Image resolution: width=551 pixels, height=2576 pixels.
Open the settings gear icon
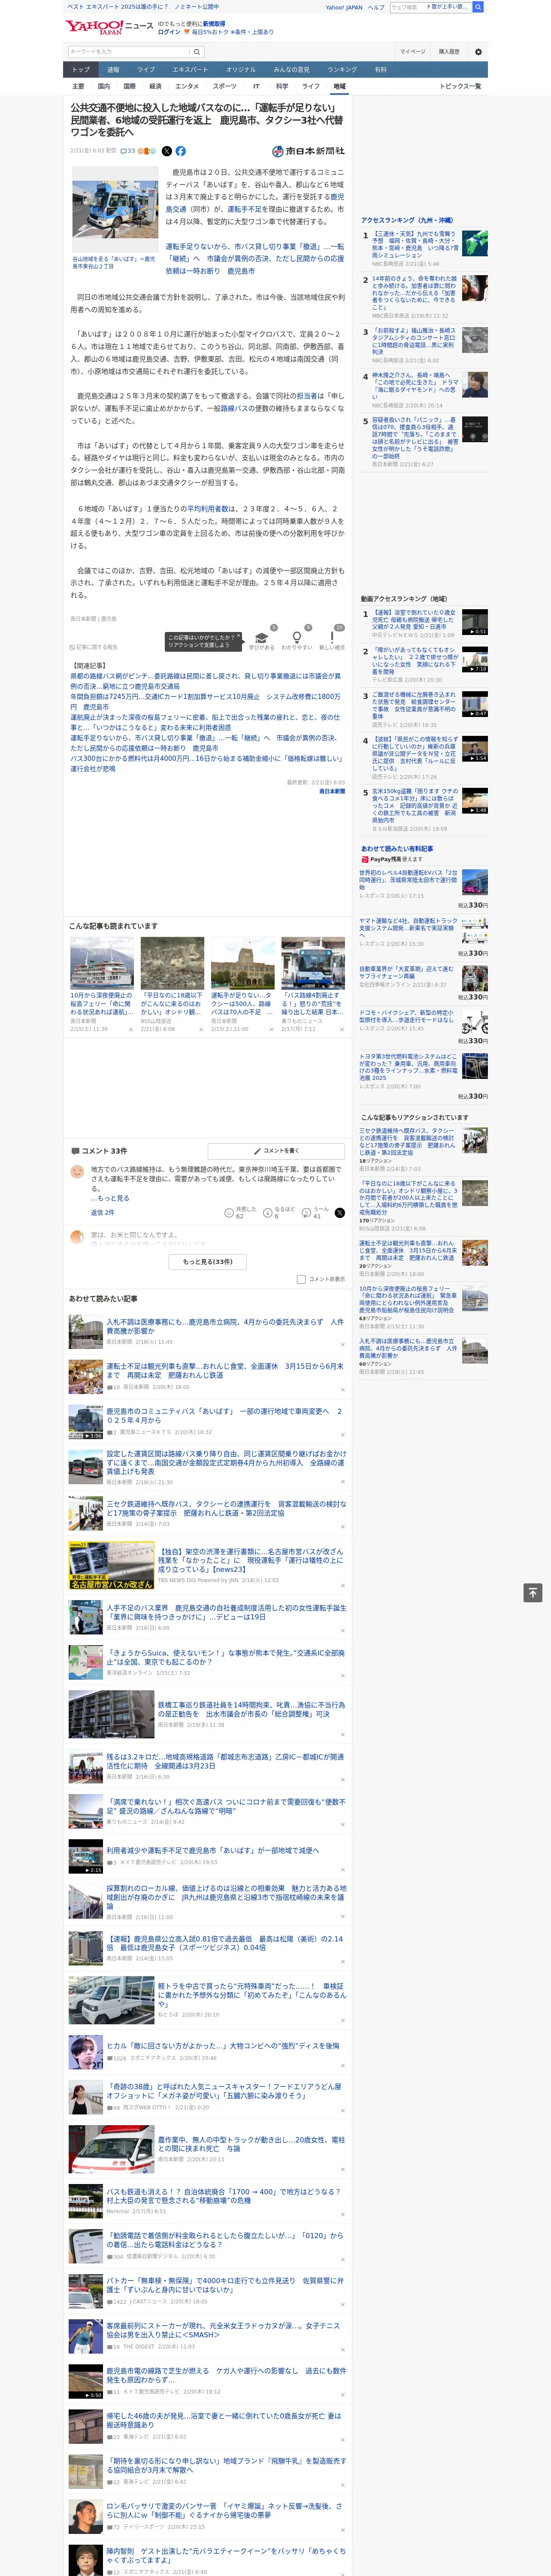[477, 52]
